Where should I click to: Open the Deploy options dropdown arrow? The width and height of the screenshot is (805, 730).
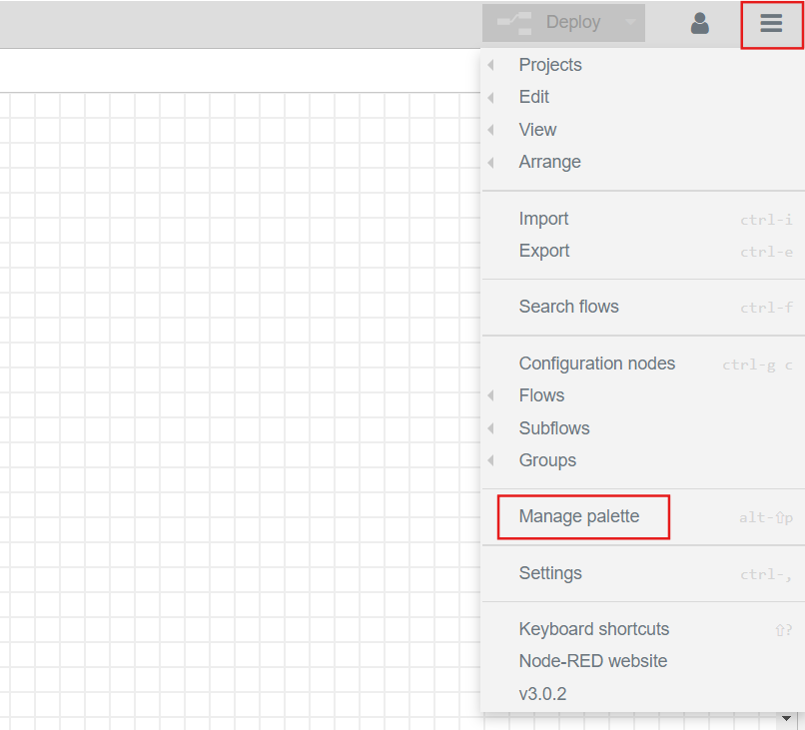[x=632, y=21]
